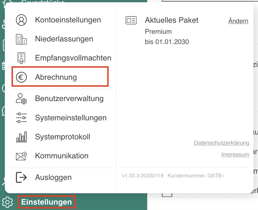This screenshot has height=210, width=258.
Task: Open the Impressum link
Action: (235, 154)
